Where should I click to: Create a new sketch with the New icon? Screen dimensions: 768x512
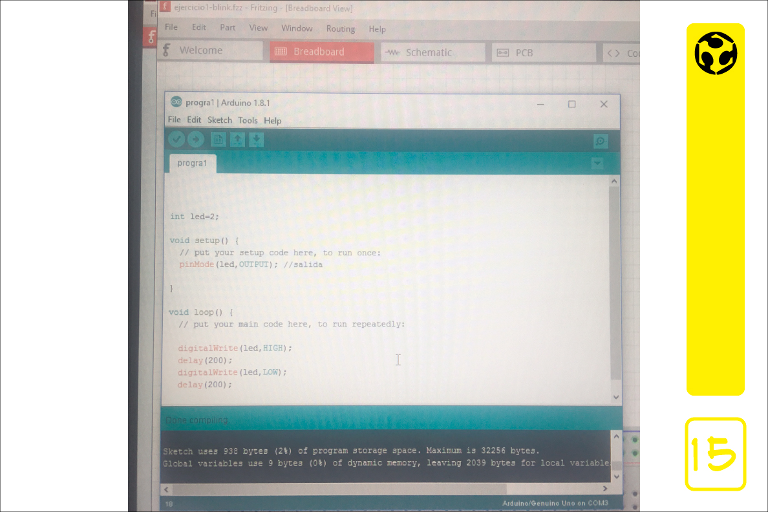pyautogui.click(x=219, y=140)
